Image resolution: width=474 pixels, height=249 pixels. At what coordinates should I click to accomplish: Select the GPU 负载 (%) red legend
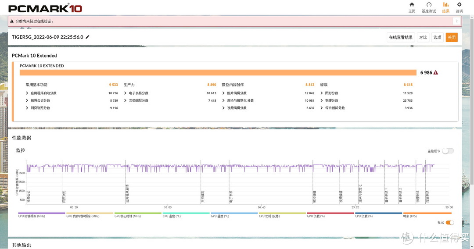point(330,215)
